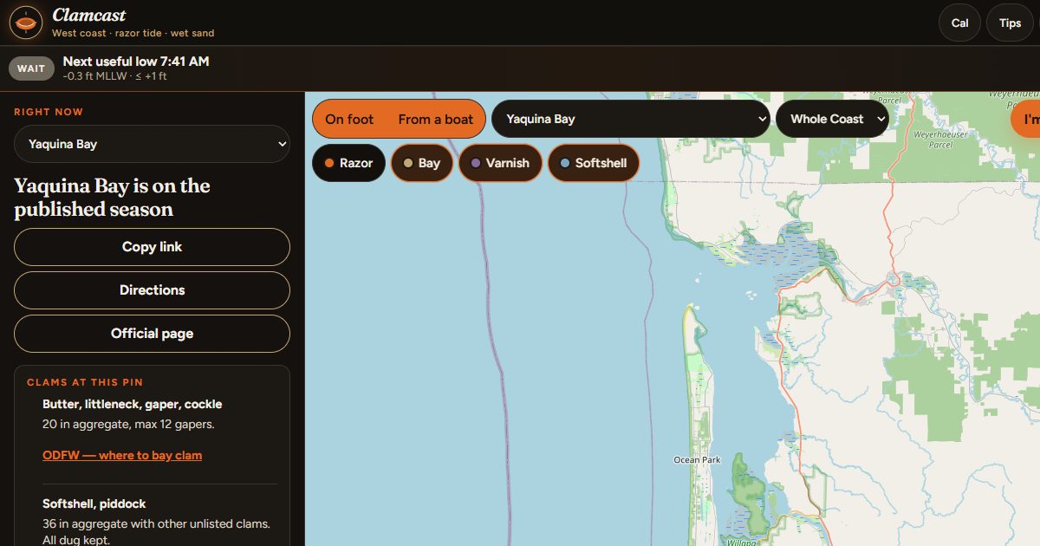Click Next useful low 7:41 AM text
The width and height of the screenshot is (1040, 546).
(x=136, y=62)
